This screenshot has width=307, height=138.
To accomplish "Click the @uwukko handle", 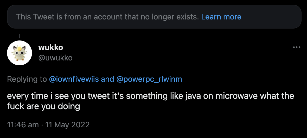I will [x=55, y=58].
